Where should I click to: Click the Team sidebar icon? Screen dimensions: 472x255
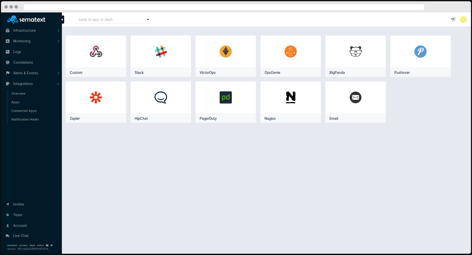click(8, 215)
